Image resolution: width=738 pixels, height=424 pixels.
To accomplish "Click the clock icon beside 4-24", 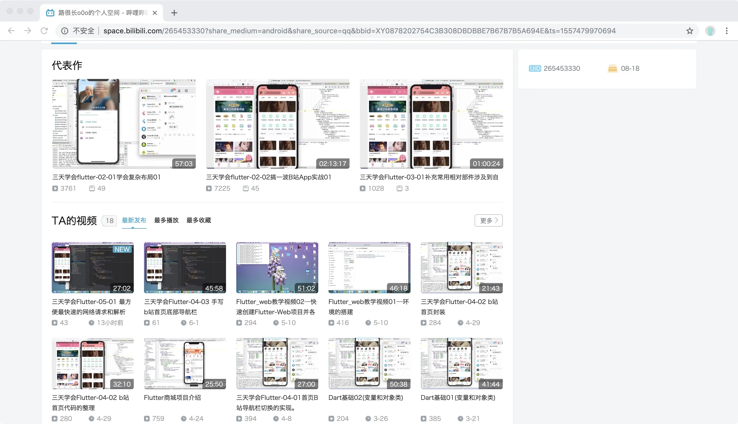I will [184, 418].
